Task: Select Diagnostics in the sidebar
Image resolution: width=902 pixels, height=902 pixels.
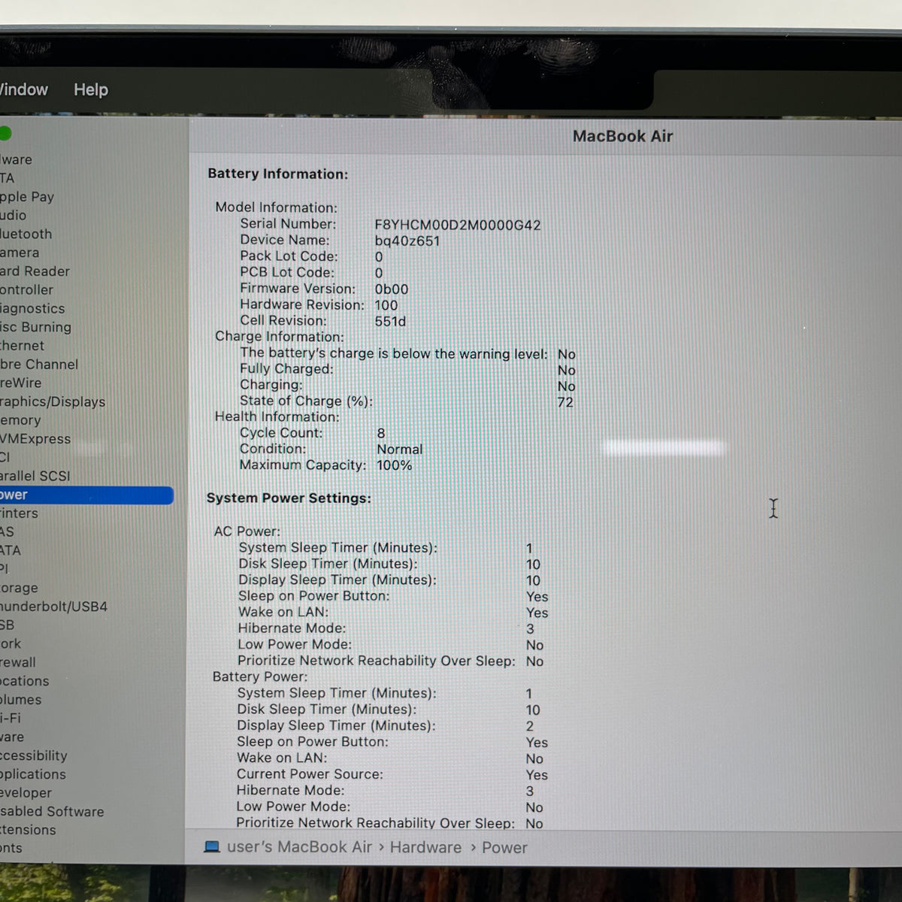Action: (32, 309)
